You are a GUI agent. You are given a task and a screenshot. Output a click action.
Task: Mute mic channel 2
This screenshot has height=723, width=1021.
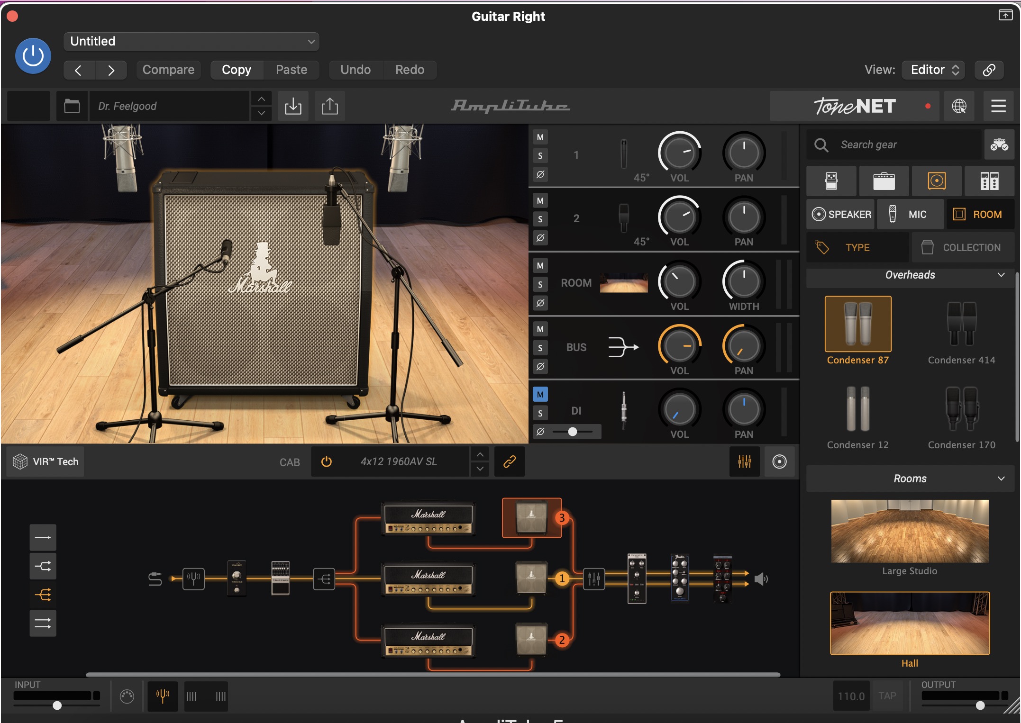tap(540, 201)
